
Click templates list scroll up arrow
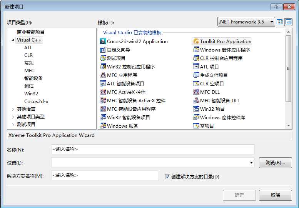289,32
